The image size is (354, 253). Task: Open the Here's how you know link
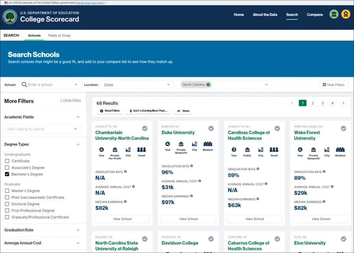tap(91, 3)
